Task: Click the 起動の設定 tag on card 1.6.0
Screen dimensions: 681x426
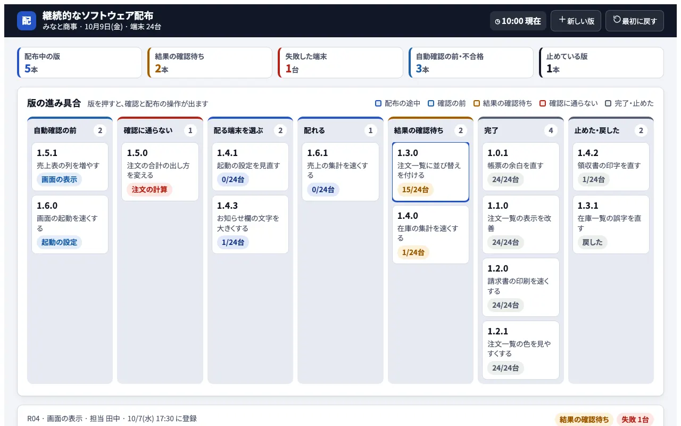Action: tap(59, 242)
